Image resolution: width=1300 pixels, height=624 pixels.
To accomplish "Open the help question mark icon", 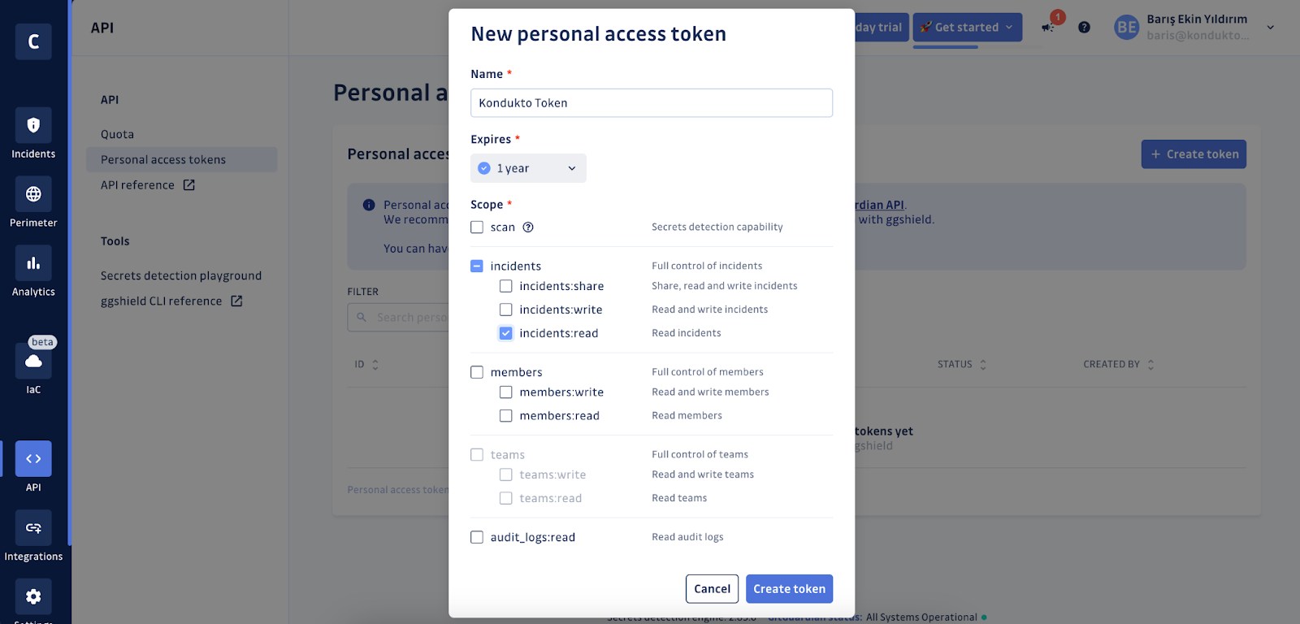I will (x=1085, y=27).
